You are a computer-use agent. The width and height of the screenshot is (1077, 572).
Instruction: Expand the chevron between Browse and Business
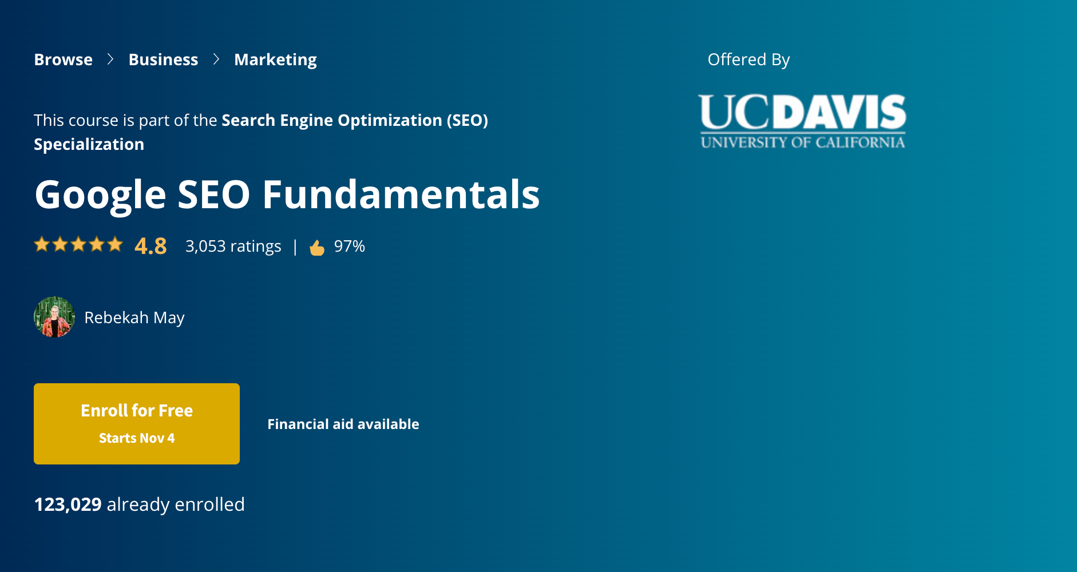coord(109,59)
